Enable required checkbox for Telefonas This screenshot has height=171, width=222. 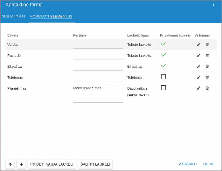(163, 77)
